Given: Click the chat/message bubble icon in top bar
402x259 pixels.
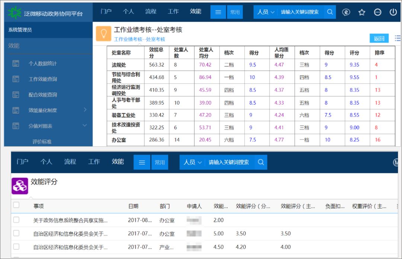Looking at the screenshot, I should point(346,12).
